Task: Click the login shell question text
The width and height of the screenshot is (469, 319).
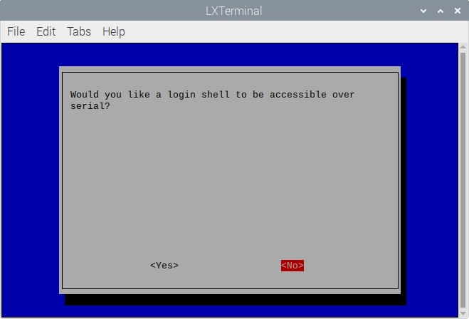Action: [212, 100]
